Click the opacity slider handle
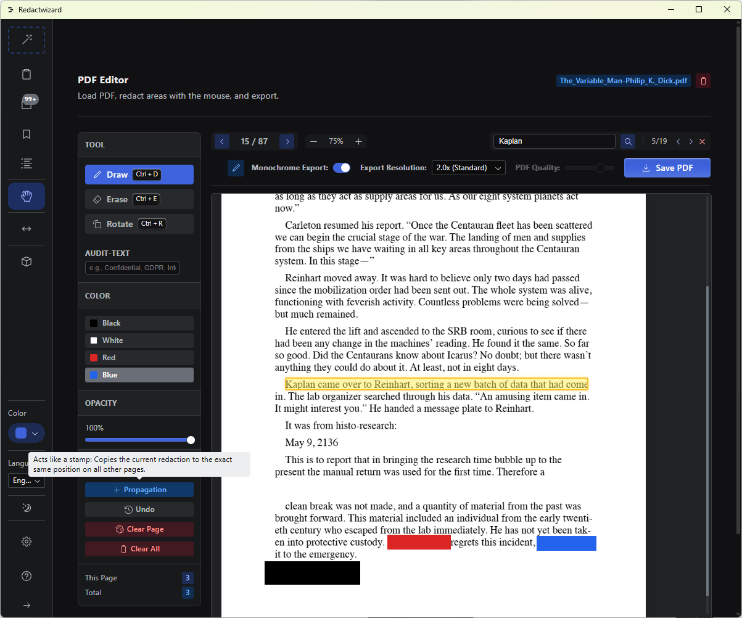 click(191, 440)
